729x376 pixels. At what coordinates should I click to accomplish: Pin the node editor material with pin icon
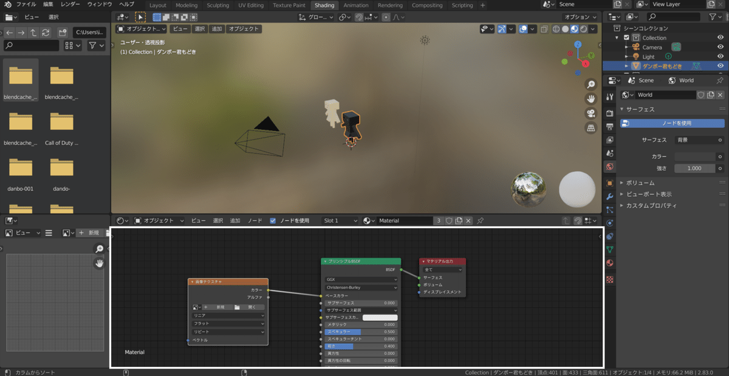pyautogui.click(x=480, y=221)
